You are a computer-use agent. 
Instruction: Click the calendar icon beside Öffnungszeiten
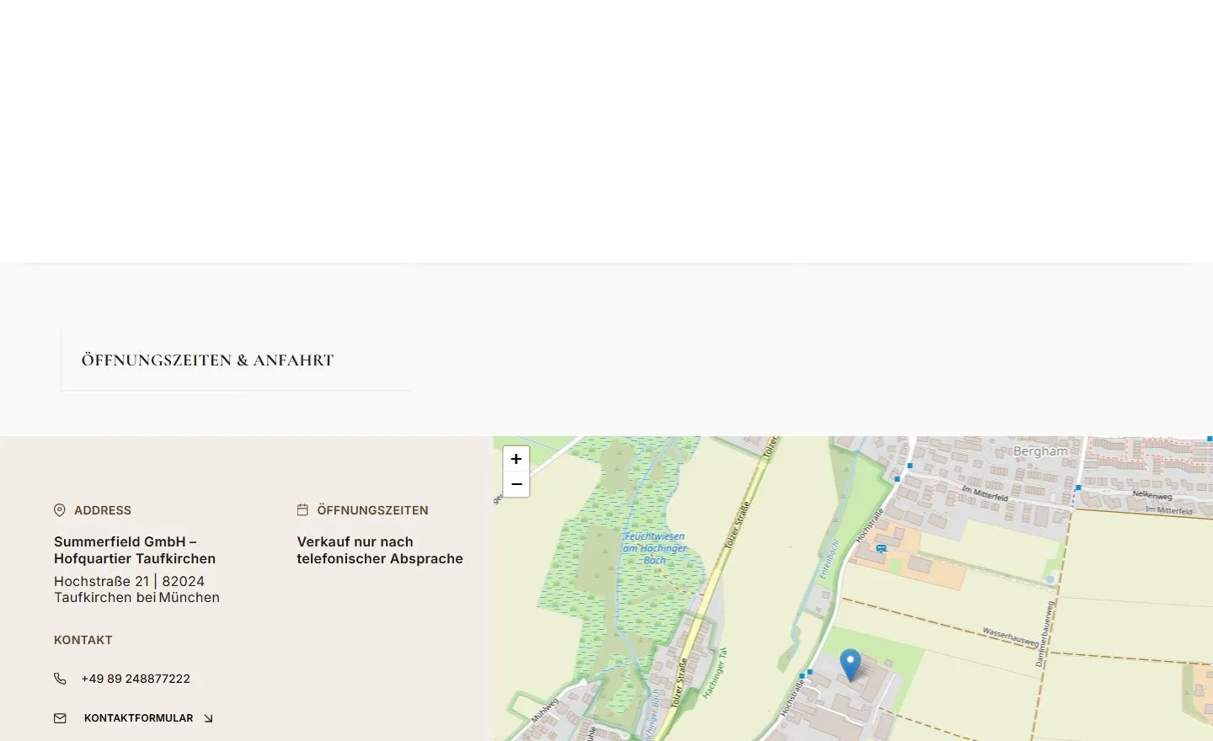302,509
